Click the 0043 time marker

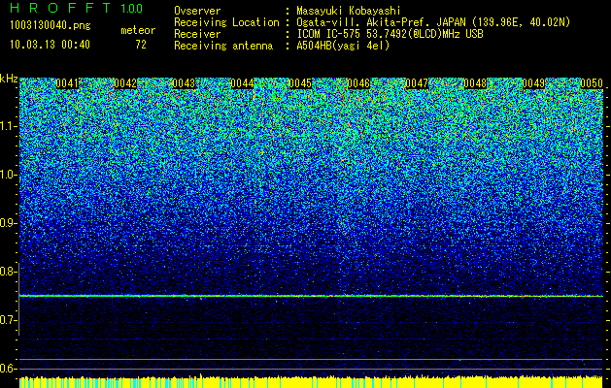click(184, 83)
